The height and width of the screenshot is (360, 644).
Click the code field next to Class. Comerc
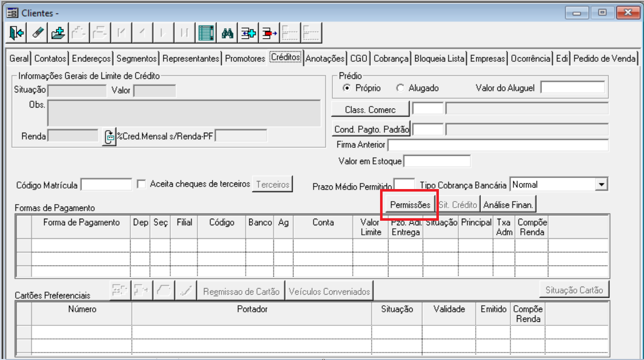click(428, 109)
